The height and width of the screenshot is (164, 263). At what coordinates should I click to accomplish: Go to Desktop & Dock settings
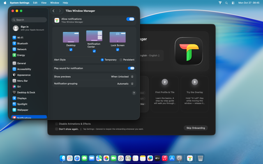point(26,92)
